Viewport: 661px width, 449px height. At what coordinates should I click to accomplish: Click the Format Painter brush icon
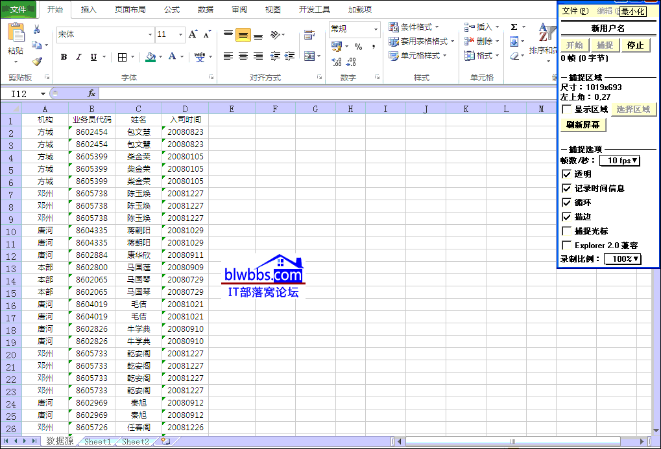[37, 61]
